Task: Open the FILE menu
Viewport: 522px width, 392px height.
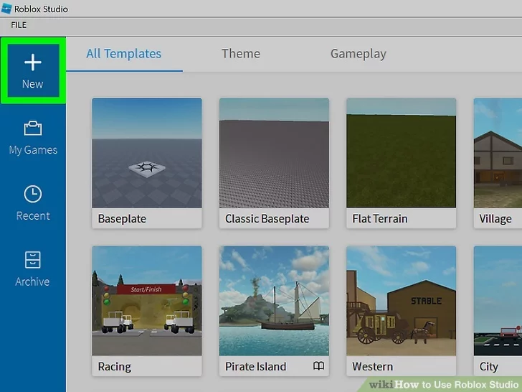Action: coord(19,25)
